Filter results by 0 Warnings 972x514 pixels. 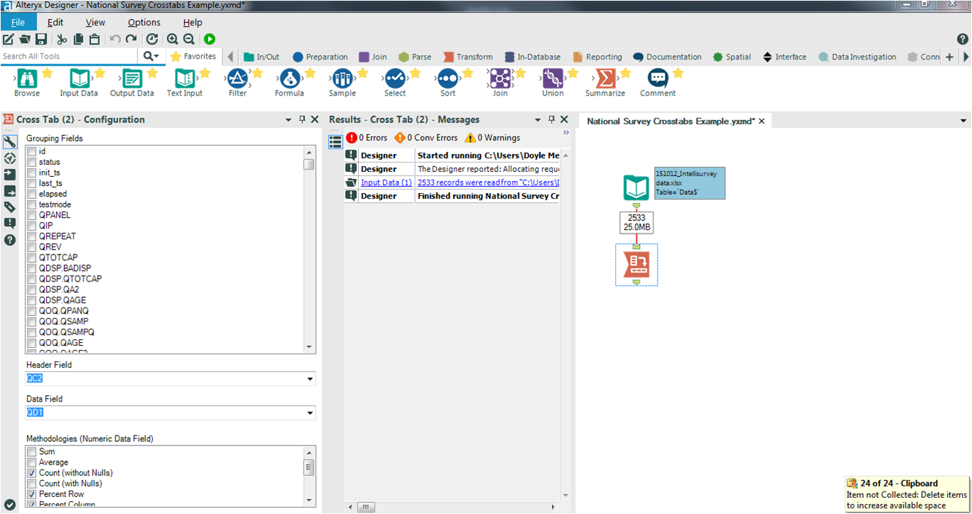pyautogui.click(x=492, y=138)
